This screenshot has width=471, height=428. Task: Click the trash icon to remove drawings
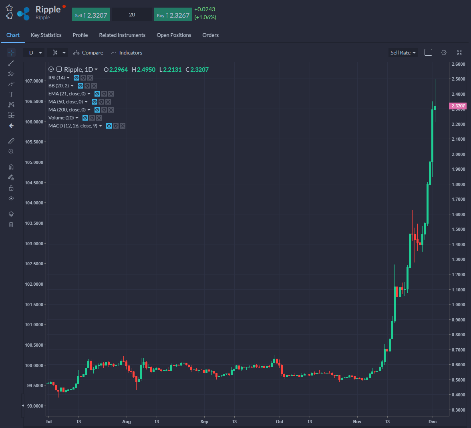11,224
